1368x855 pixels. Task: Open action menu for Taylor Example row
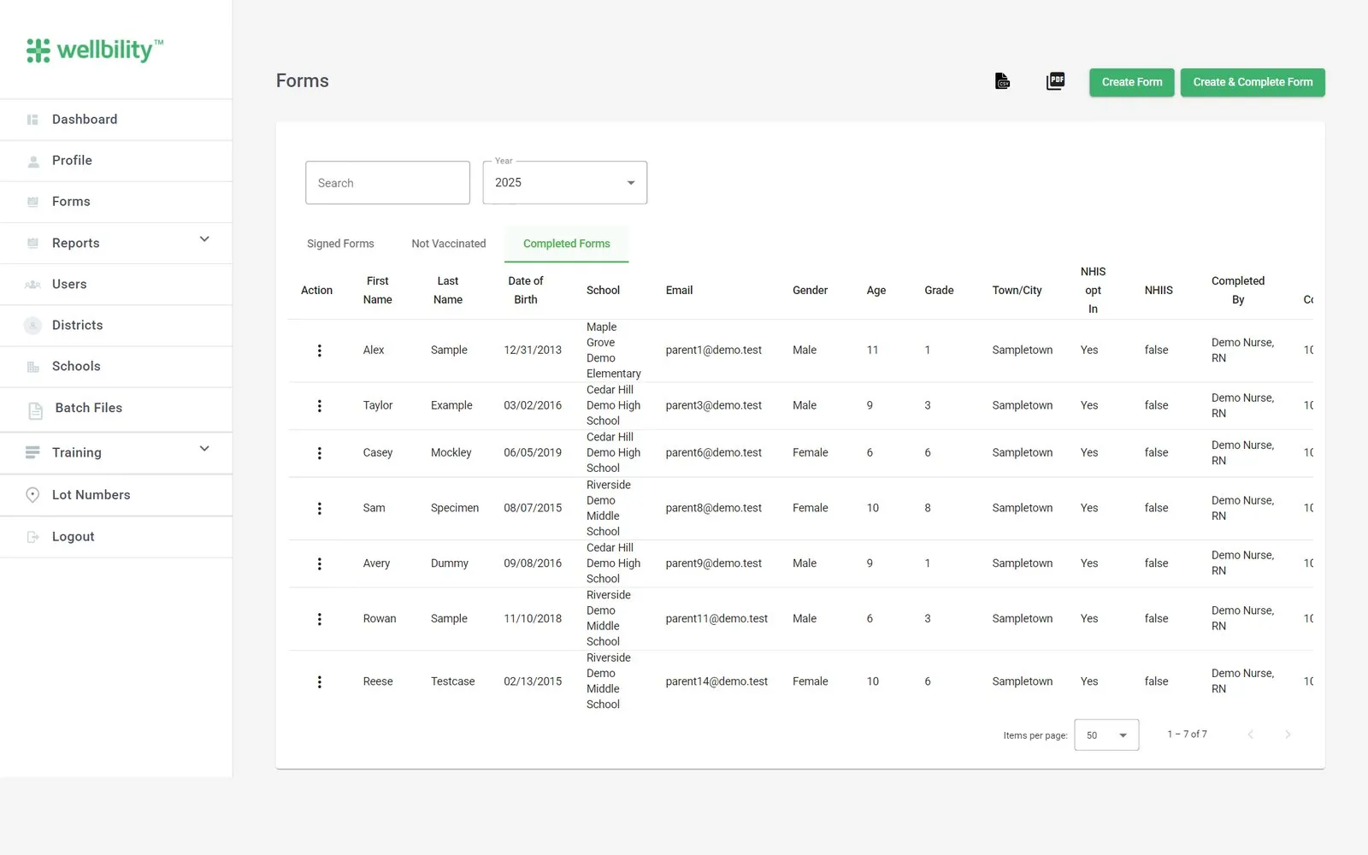point(320,406)
